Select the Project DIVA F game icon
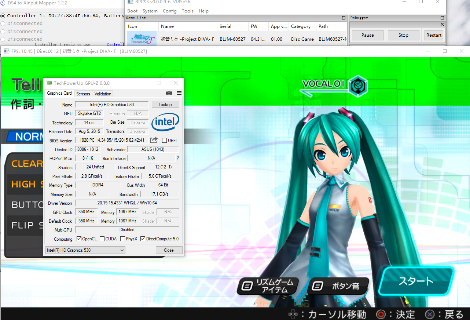The height and width of the screenshot is (320, 470). point(142,39)
